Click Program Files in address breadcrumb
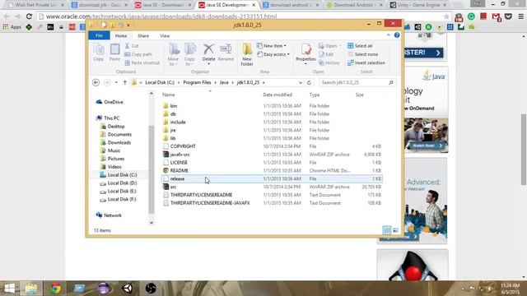 click(197, 82)
